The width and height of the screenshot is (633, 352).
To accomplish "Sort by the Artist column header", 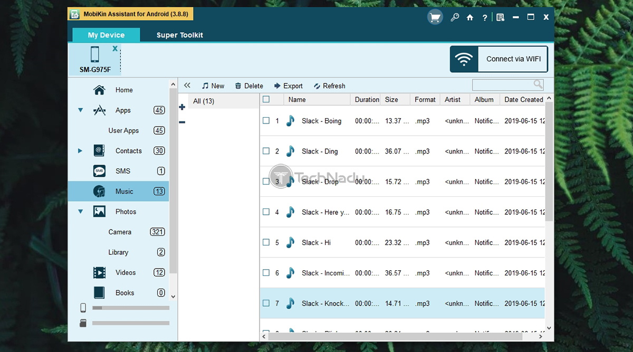I will [455, 99].
